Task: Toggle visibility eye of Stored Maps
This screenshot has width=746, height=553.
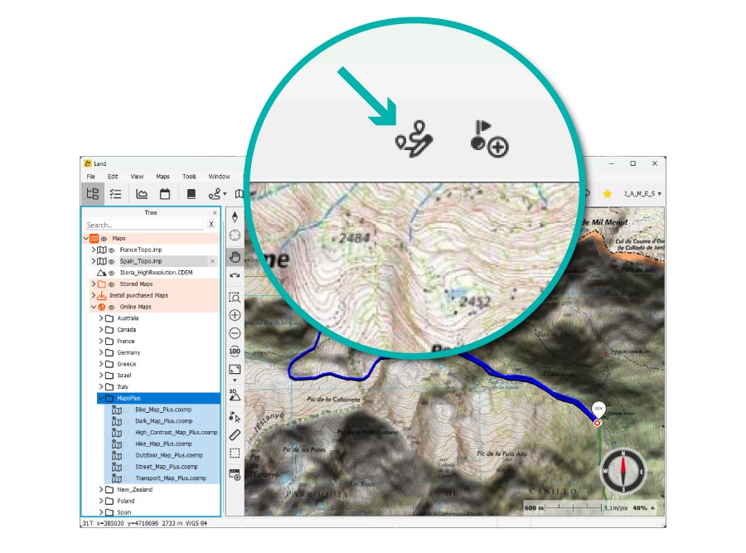Action: 111,284
